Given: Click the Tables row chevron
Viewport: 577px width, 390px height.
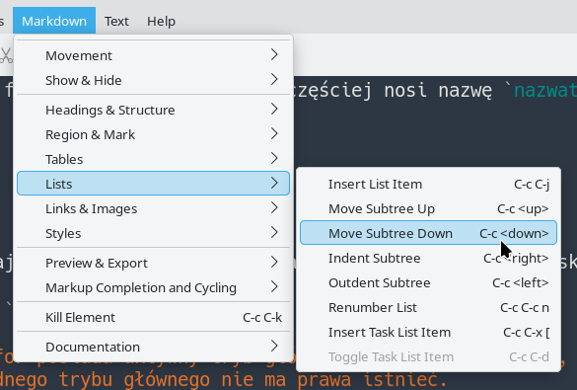Looking at the screenshot, I should (274, 158).
